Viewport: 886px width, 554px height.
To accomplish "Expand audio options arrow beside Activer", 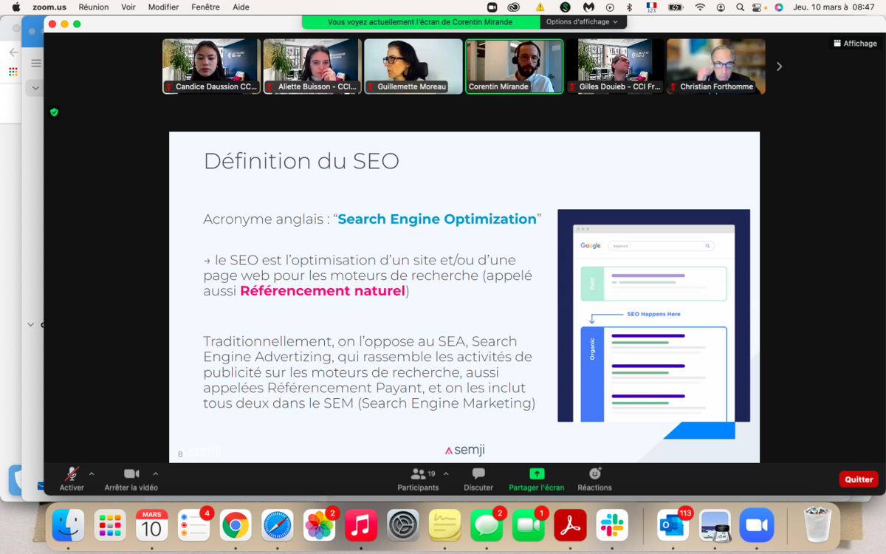I will coord(92,474).
